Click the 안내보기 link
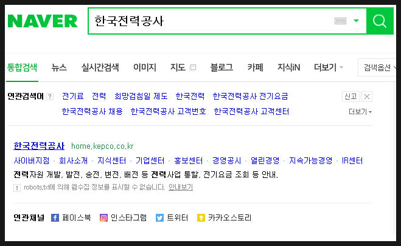Viewport: 401px width, 246px height. (x=181, y=187)
